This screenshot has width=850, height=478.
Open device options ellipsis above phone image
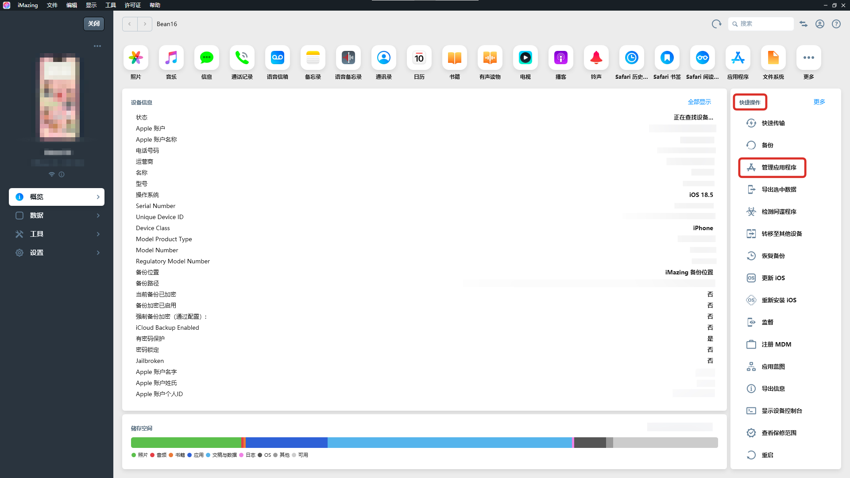coord(97,46)
